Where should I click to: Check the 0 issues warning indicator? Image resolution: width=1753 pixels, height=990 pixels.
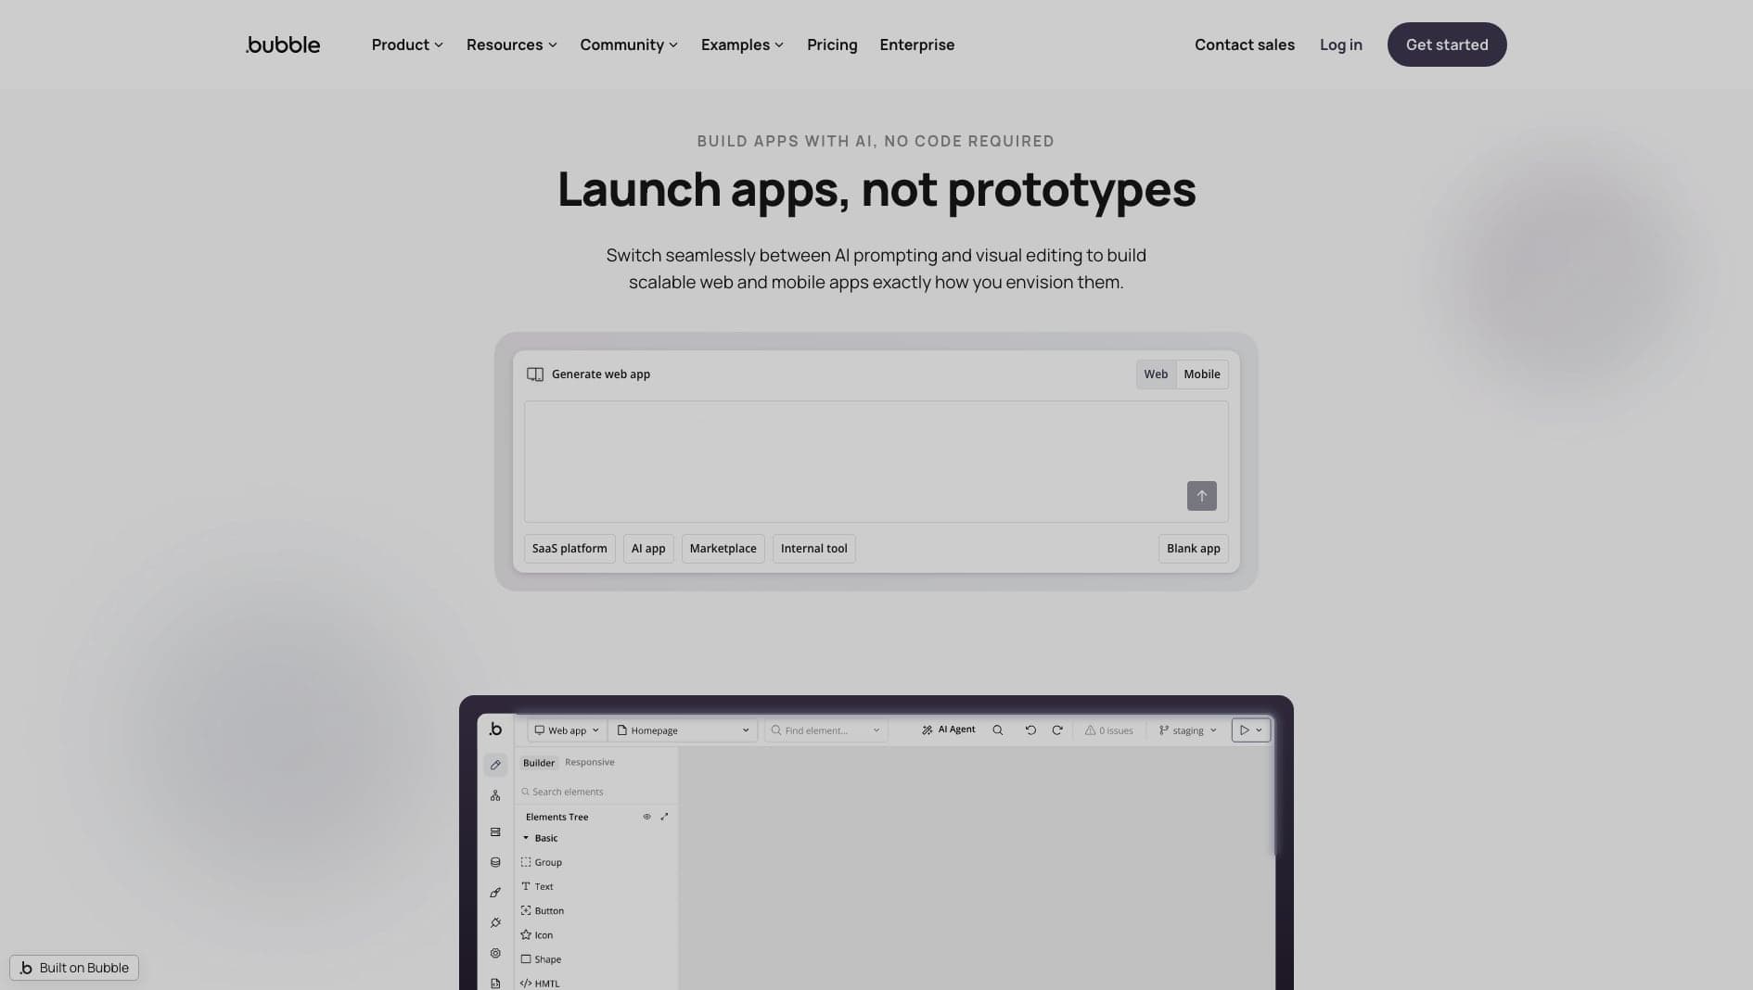tap(1109, 730)
